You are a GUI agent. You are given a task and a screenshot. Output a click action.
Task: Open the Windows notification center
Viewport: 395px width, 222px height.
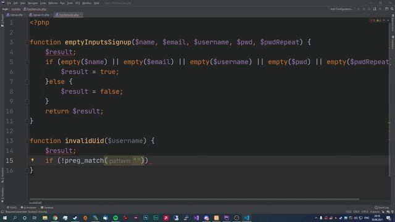[x=388, y=218]
